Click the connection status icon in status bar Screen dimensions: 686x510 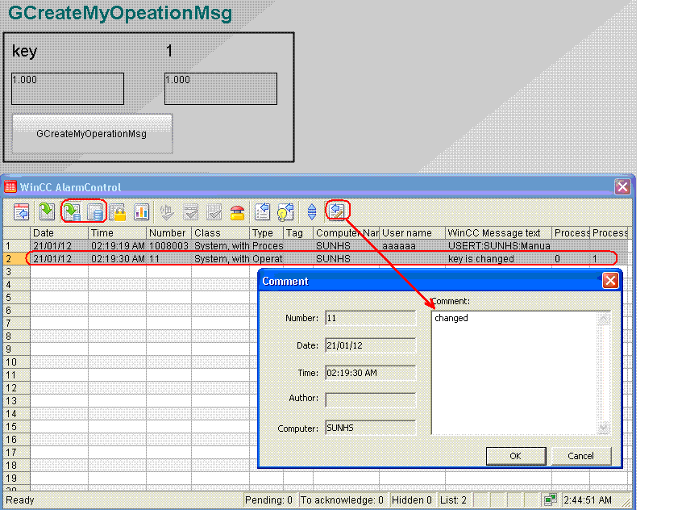pos(550,500)
